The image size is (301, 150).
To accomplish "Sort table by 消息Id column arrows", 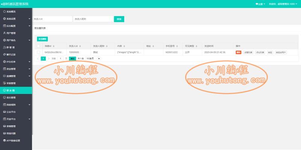I will [x=53, y=46].
